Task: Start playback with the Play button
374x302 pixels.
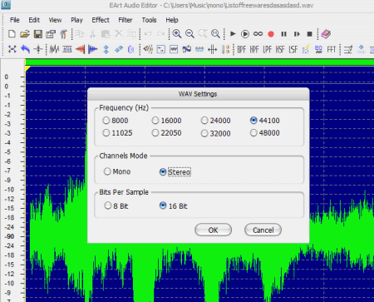Action: pos(233,34)
